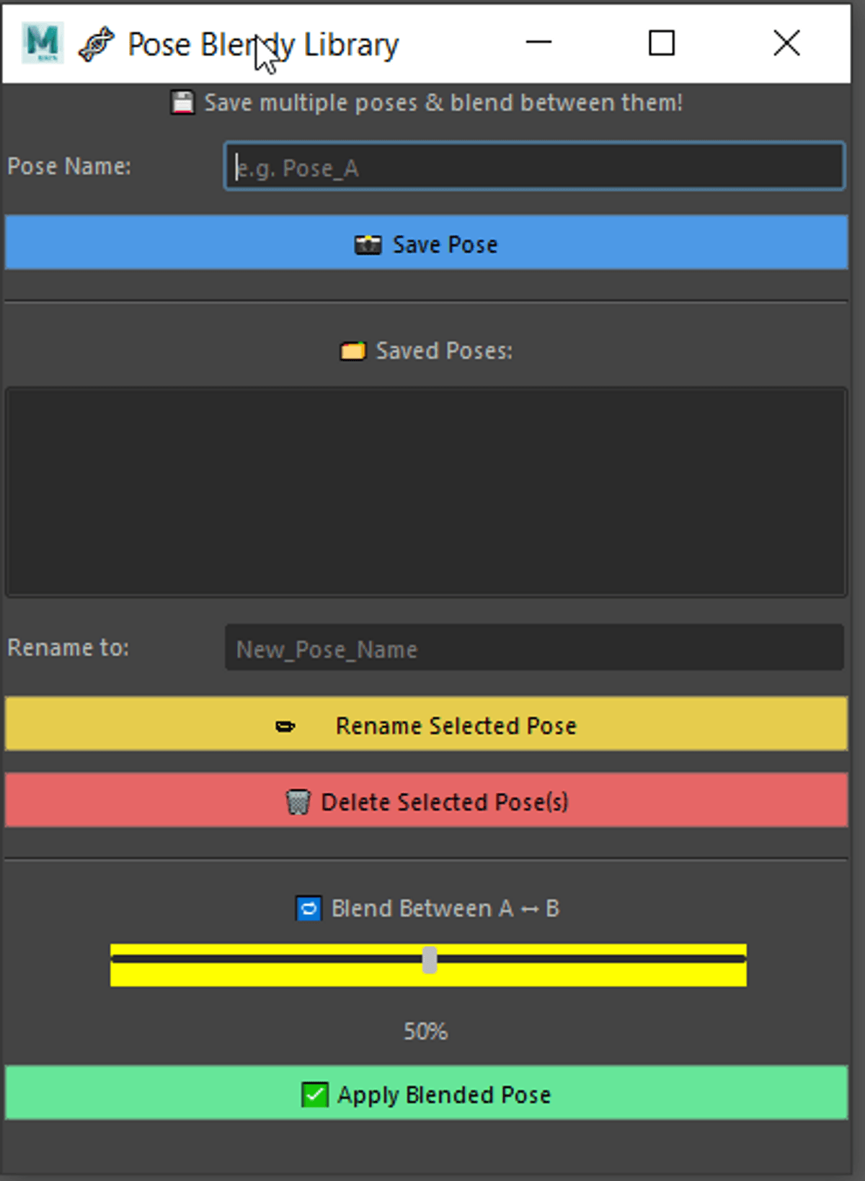Click the Maya logo icon in title bar

click(x=42, y=43)
